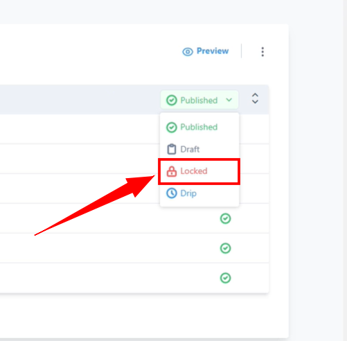Open the Preview link
The width and height of the screenshot is (347, 341).
pos(206,51)
